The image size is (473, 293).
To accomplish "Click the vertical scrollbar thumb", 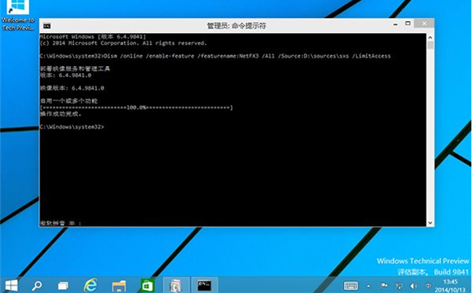I will pyautogui.click(x=431, y=46).
